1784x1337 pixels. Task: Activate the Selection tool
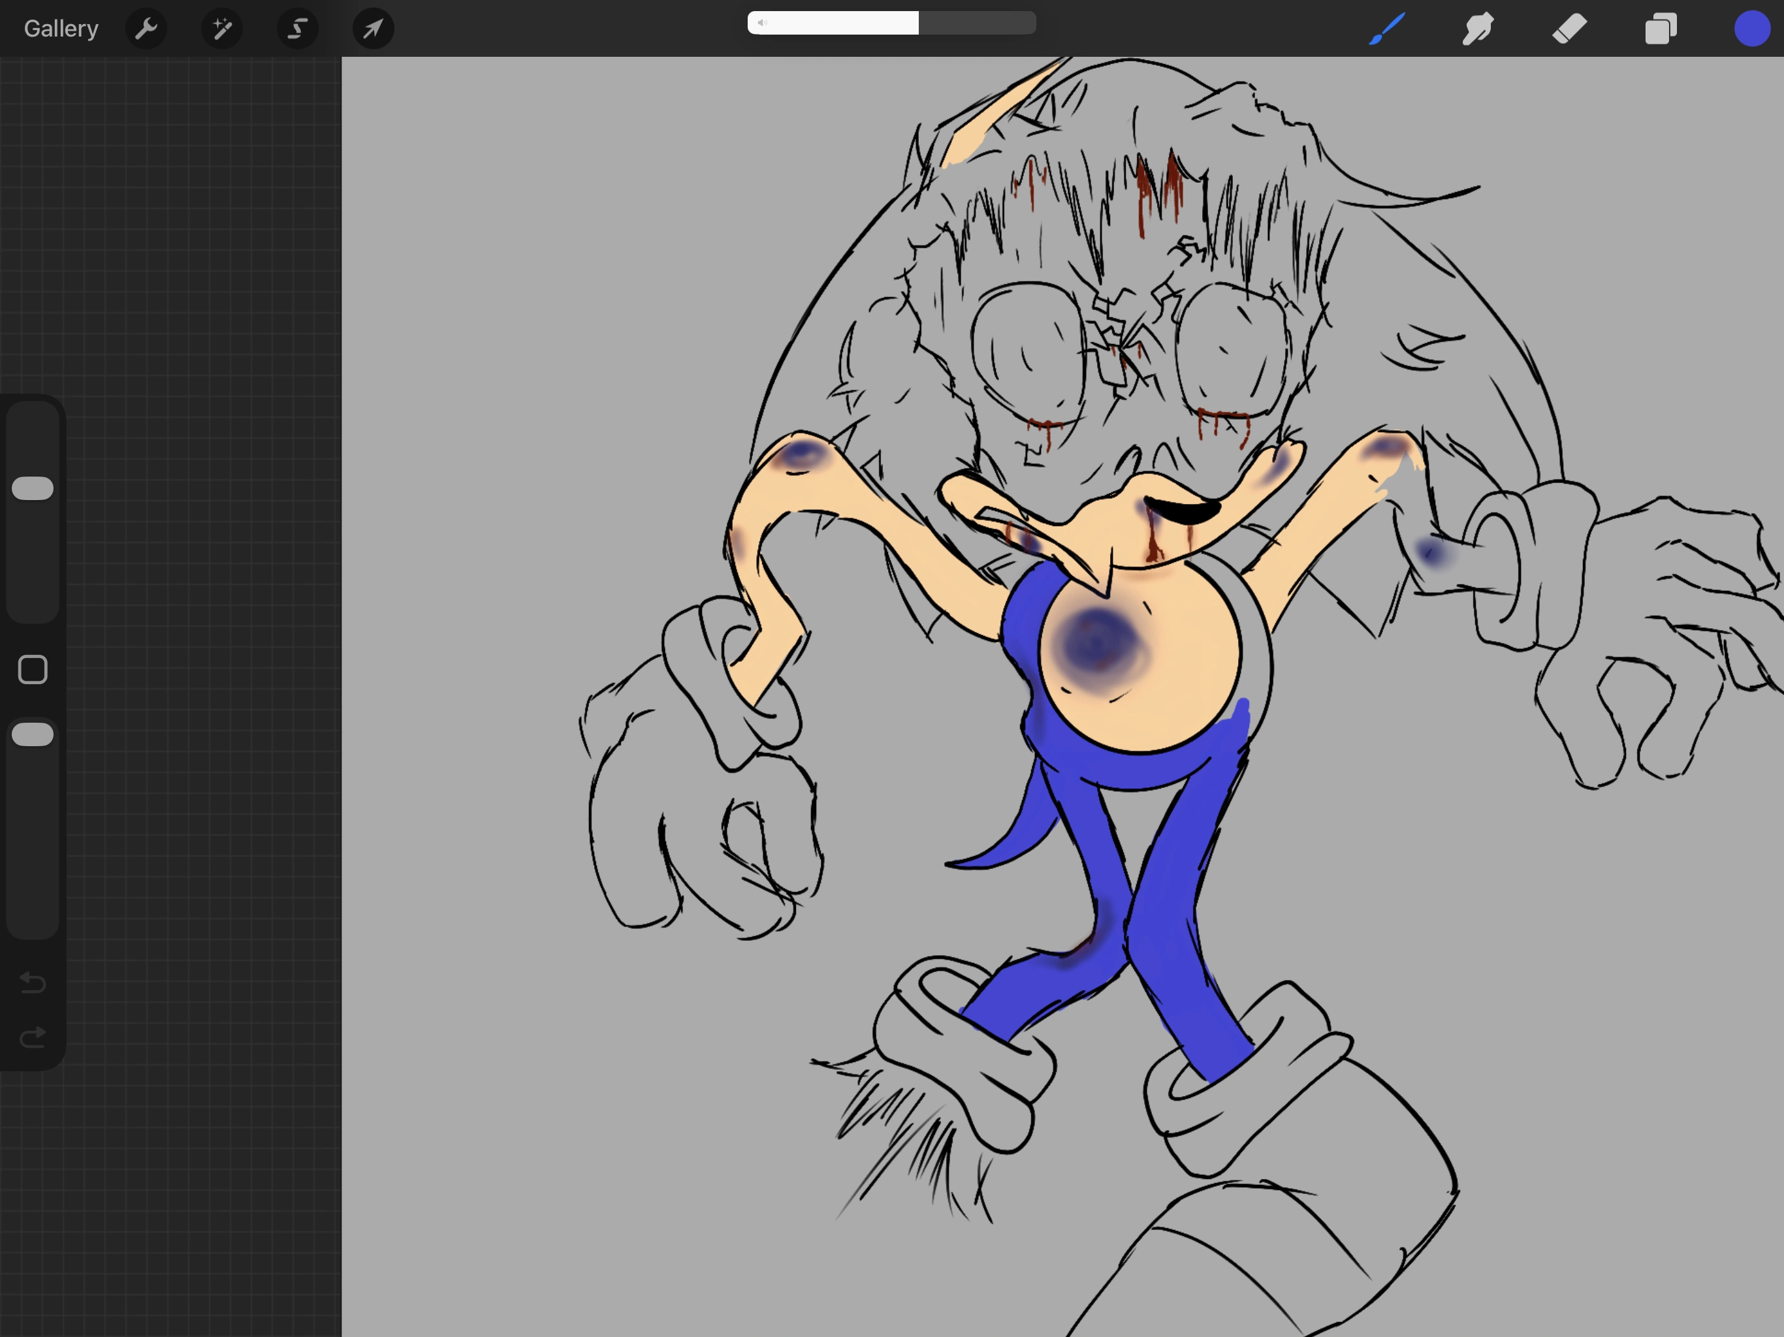298,29
